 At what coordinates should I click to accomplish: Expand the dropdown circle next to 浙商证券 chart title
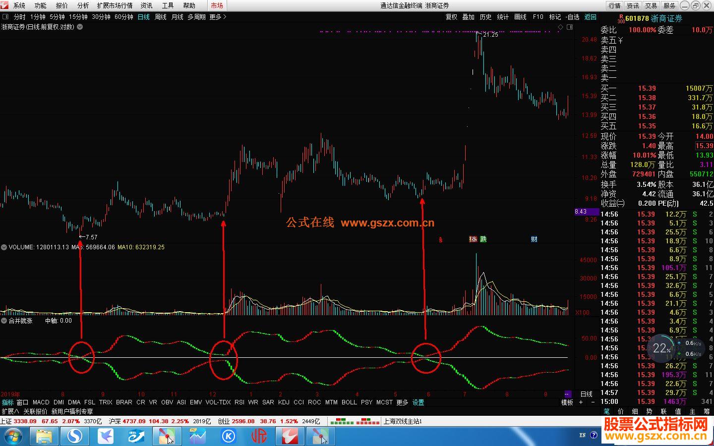(x=80, y=27)
